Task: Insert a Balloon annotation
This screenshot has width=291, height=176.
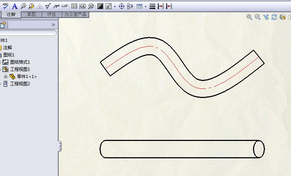Action: pyautogui.click(x=24, y=6)
